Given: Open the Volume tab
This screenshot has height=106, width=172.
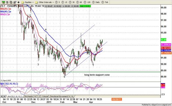Looking at the screenshot, I should [45, 96].
